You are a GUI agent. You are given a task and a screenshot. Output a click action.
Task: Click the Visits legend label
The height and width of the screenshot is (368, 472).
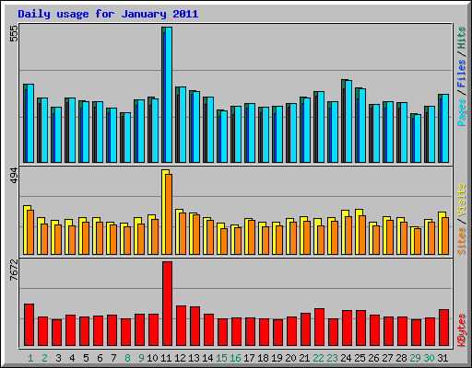click(x=461, y=201)
